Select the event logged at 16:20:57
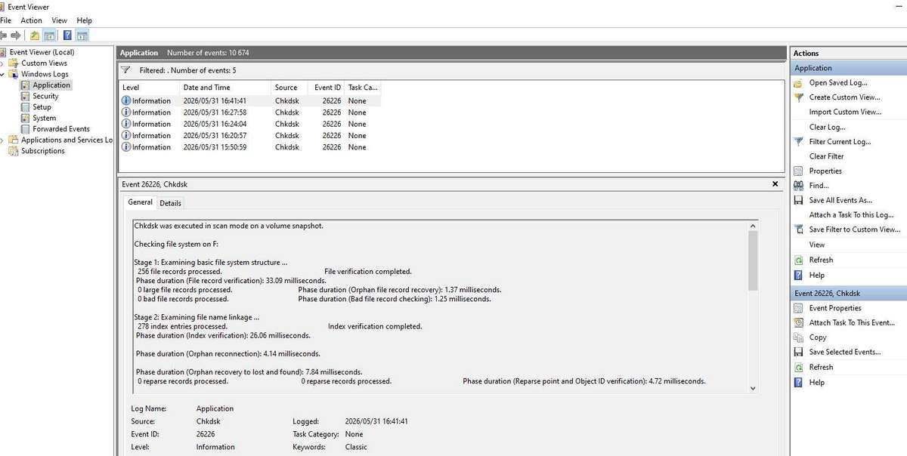Image resolution: width=907 pixels, height=456 pixels. point(250,136)
